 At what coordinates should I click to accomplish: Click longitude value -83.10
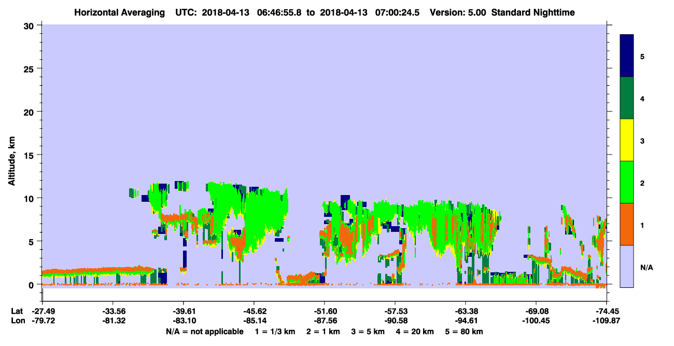coord(183,321)
